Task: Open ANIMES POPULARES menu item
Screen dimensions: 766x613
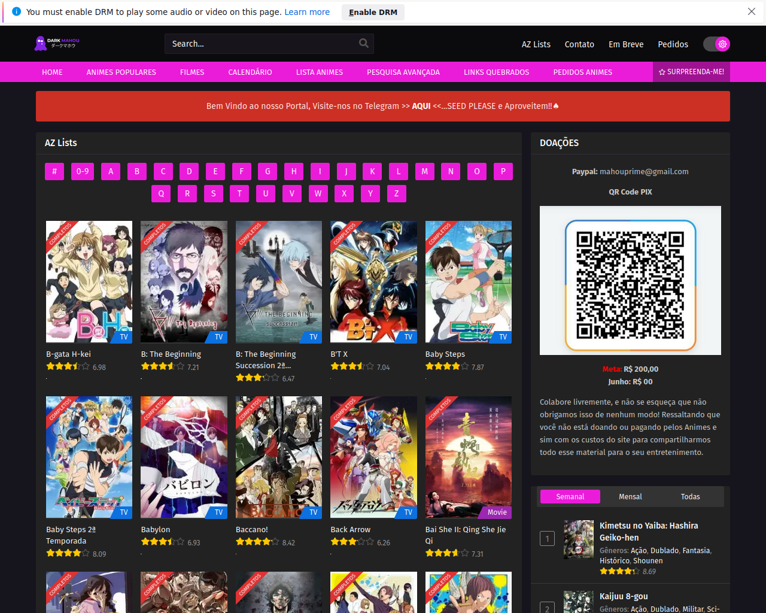Action: [121, 72]
